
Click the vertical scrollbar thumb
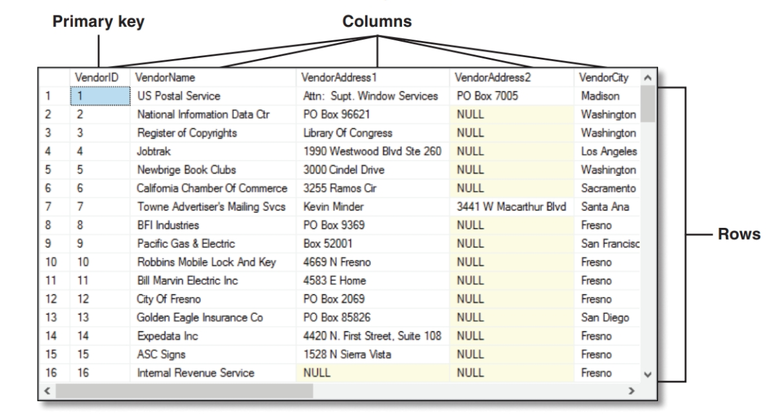pyautogui.click(x=647, y=104)
